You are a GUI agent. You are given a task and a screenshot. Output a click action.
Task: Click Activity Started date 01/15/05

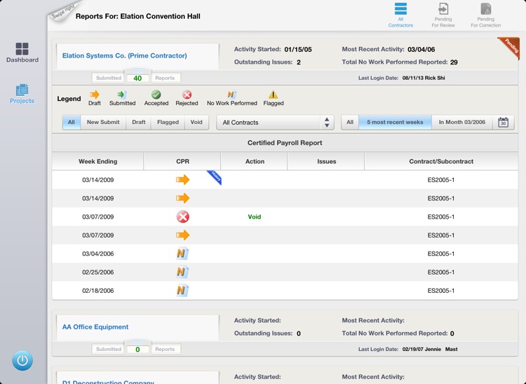[x=298, y=49]
